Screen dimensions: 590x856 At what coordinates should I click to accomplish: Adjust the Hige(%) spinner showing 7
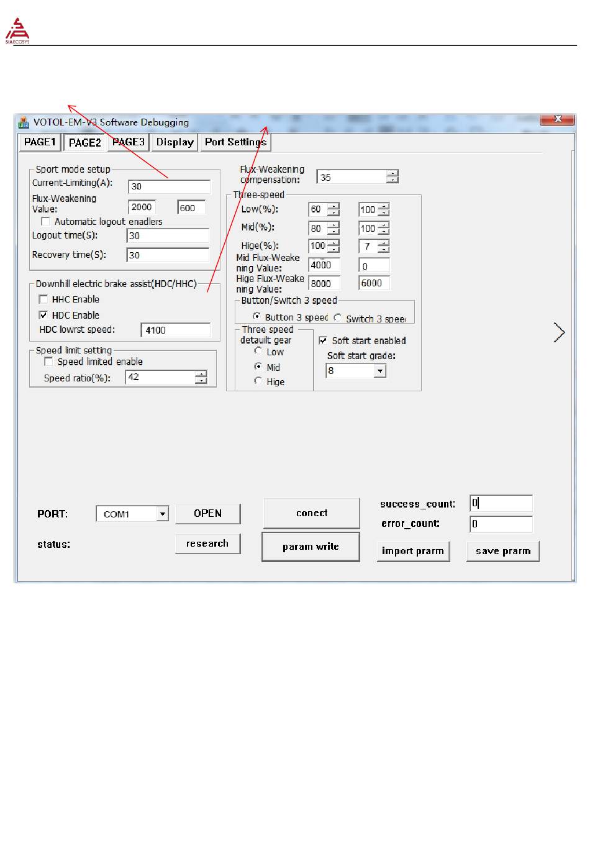383,247
